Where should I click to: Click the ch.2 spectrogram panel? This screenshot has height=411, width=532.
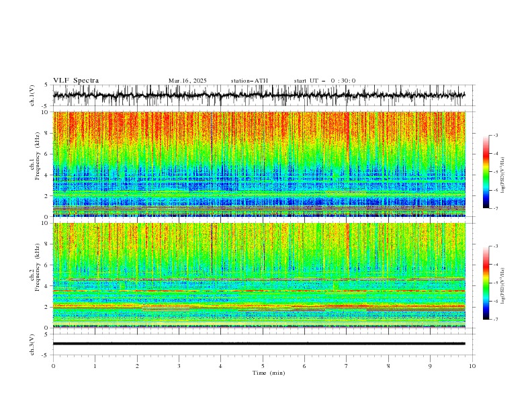click(259, 275)
